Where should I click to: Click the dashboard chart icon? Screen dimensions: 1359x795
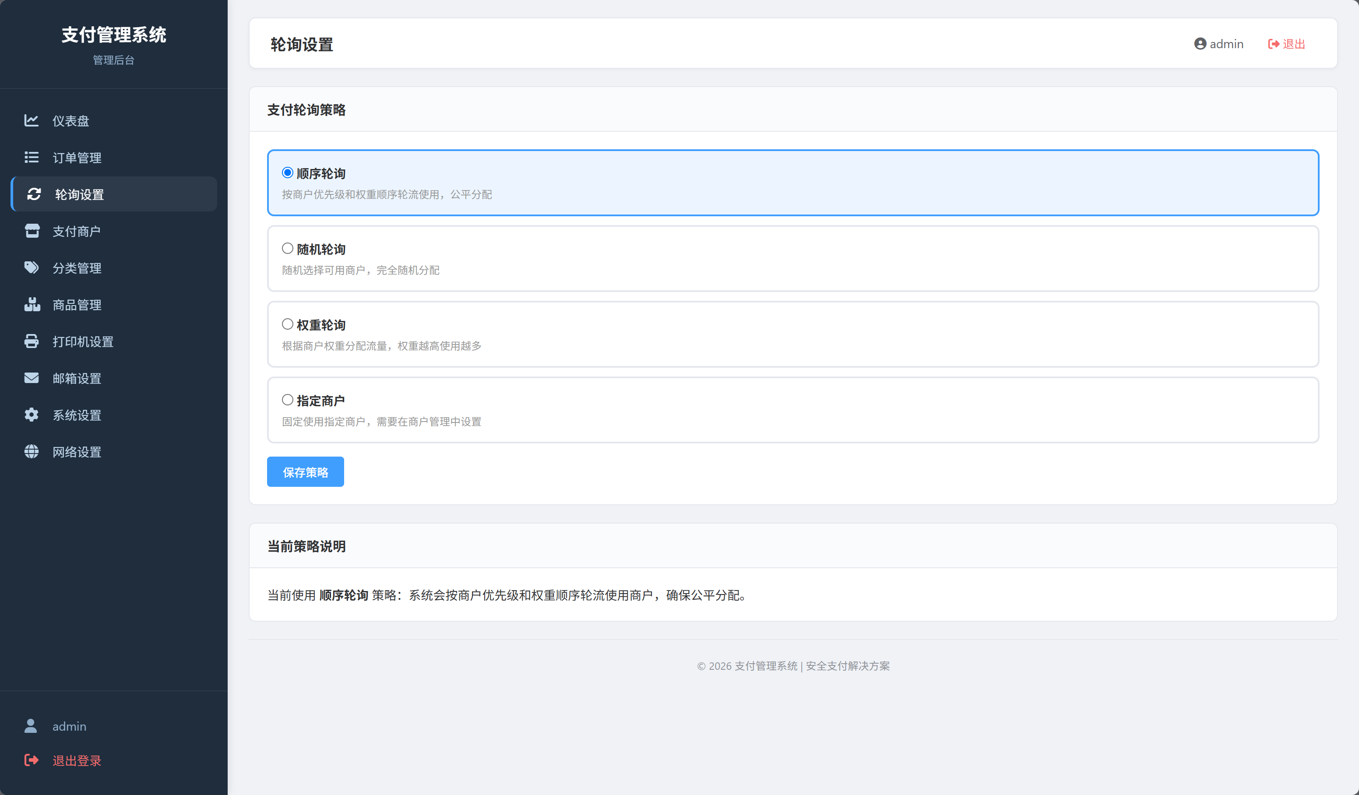31,120
